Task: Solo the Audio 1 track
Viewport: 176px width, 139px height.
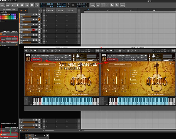Action: coord(36,14)
